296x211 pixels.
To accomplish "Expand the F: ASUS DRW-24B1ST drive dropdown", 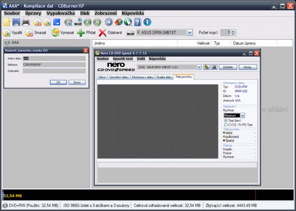I will (190, 32).
